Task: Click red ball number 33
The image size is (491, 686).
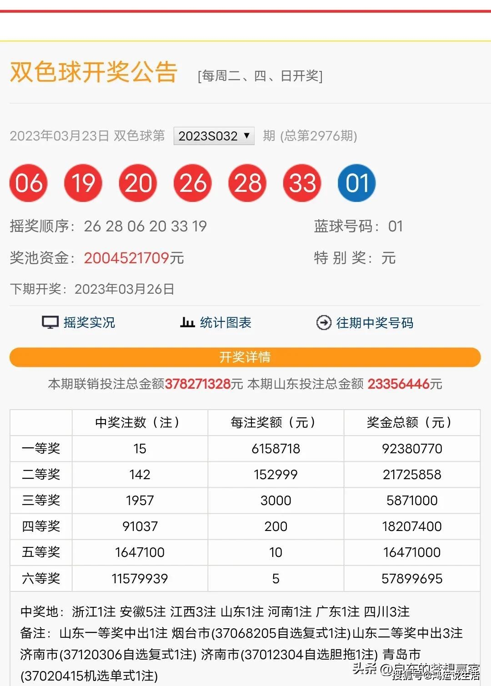Action: coord(302,183)
